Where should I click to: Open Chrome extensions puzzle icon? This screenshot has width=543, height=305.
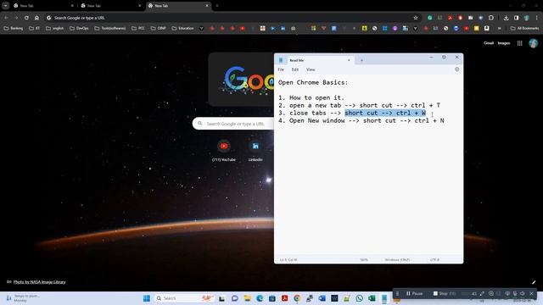click(x=491, y=18)
